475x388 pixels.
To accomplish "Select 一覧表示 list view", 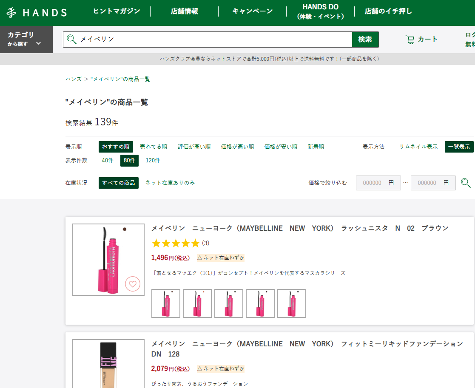I will point(459,147).
